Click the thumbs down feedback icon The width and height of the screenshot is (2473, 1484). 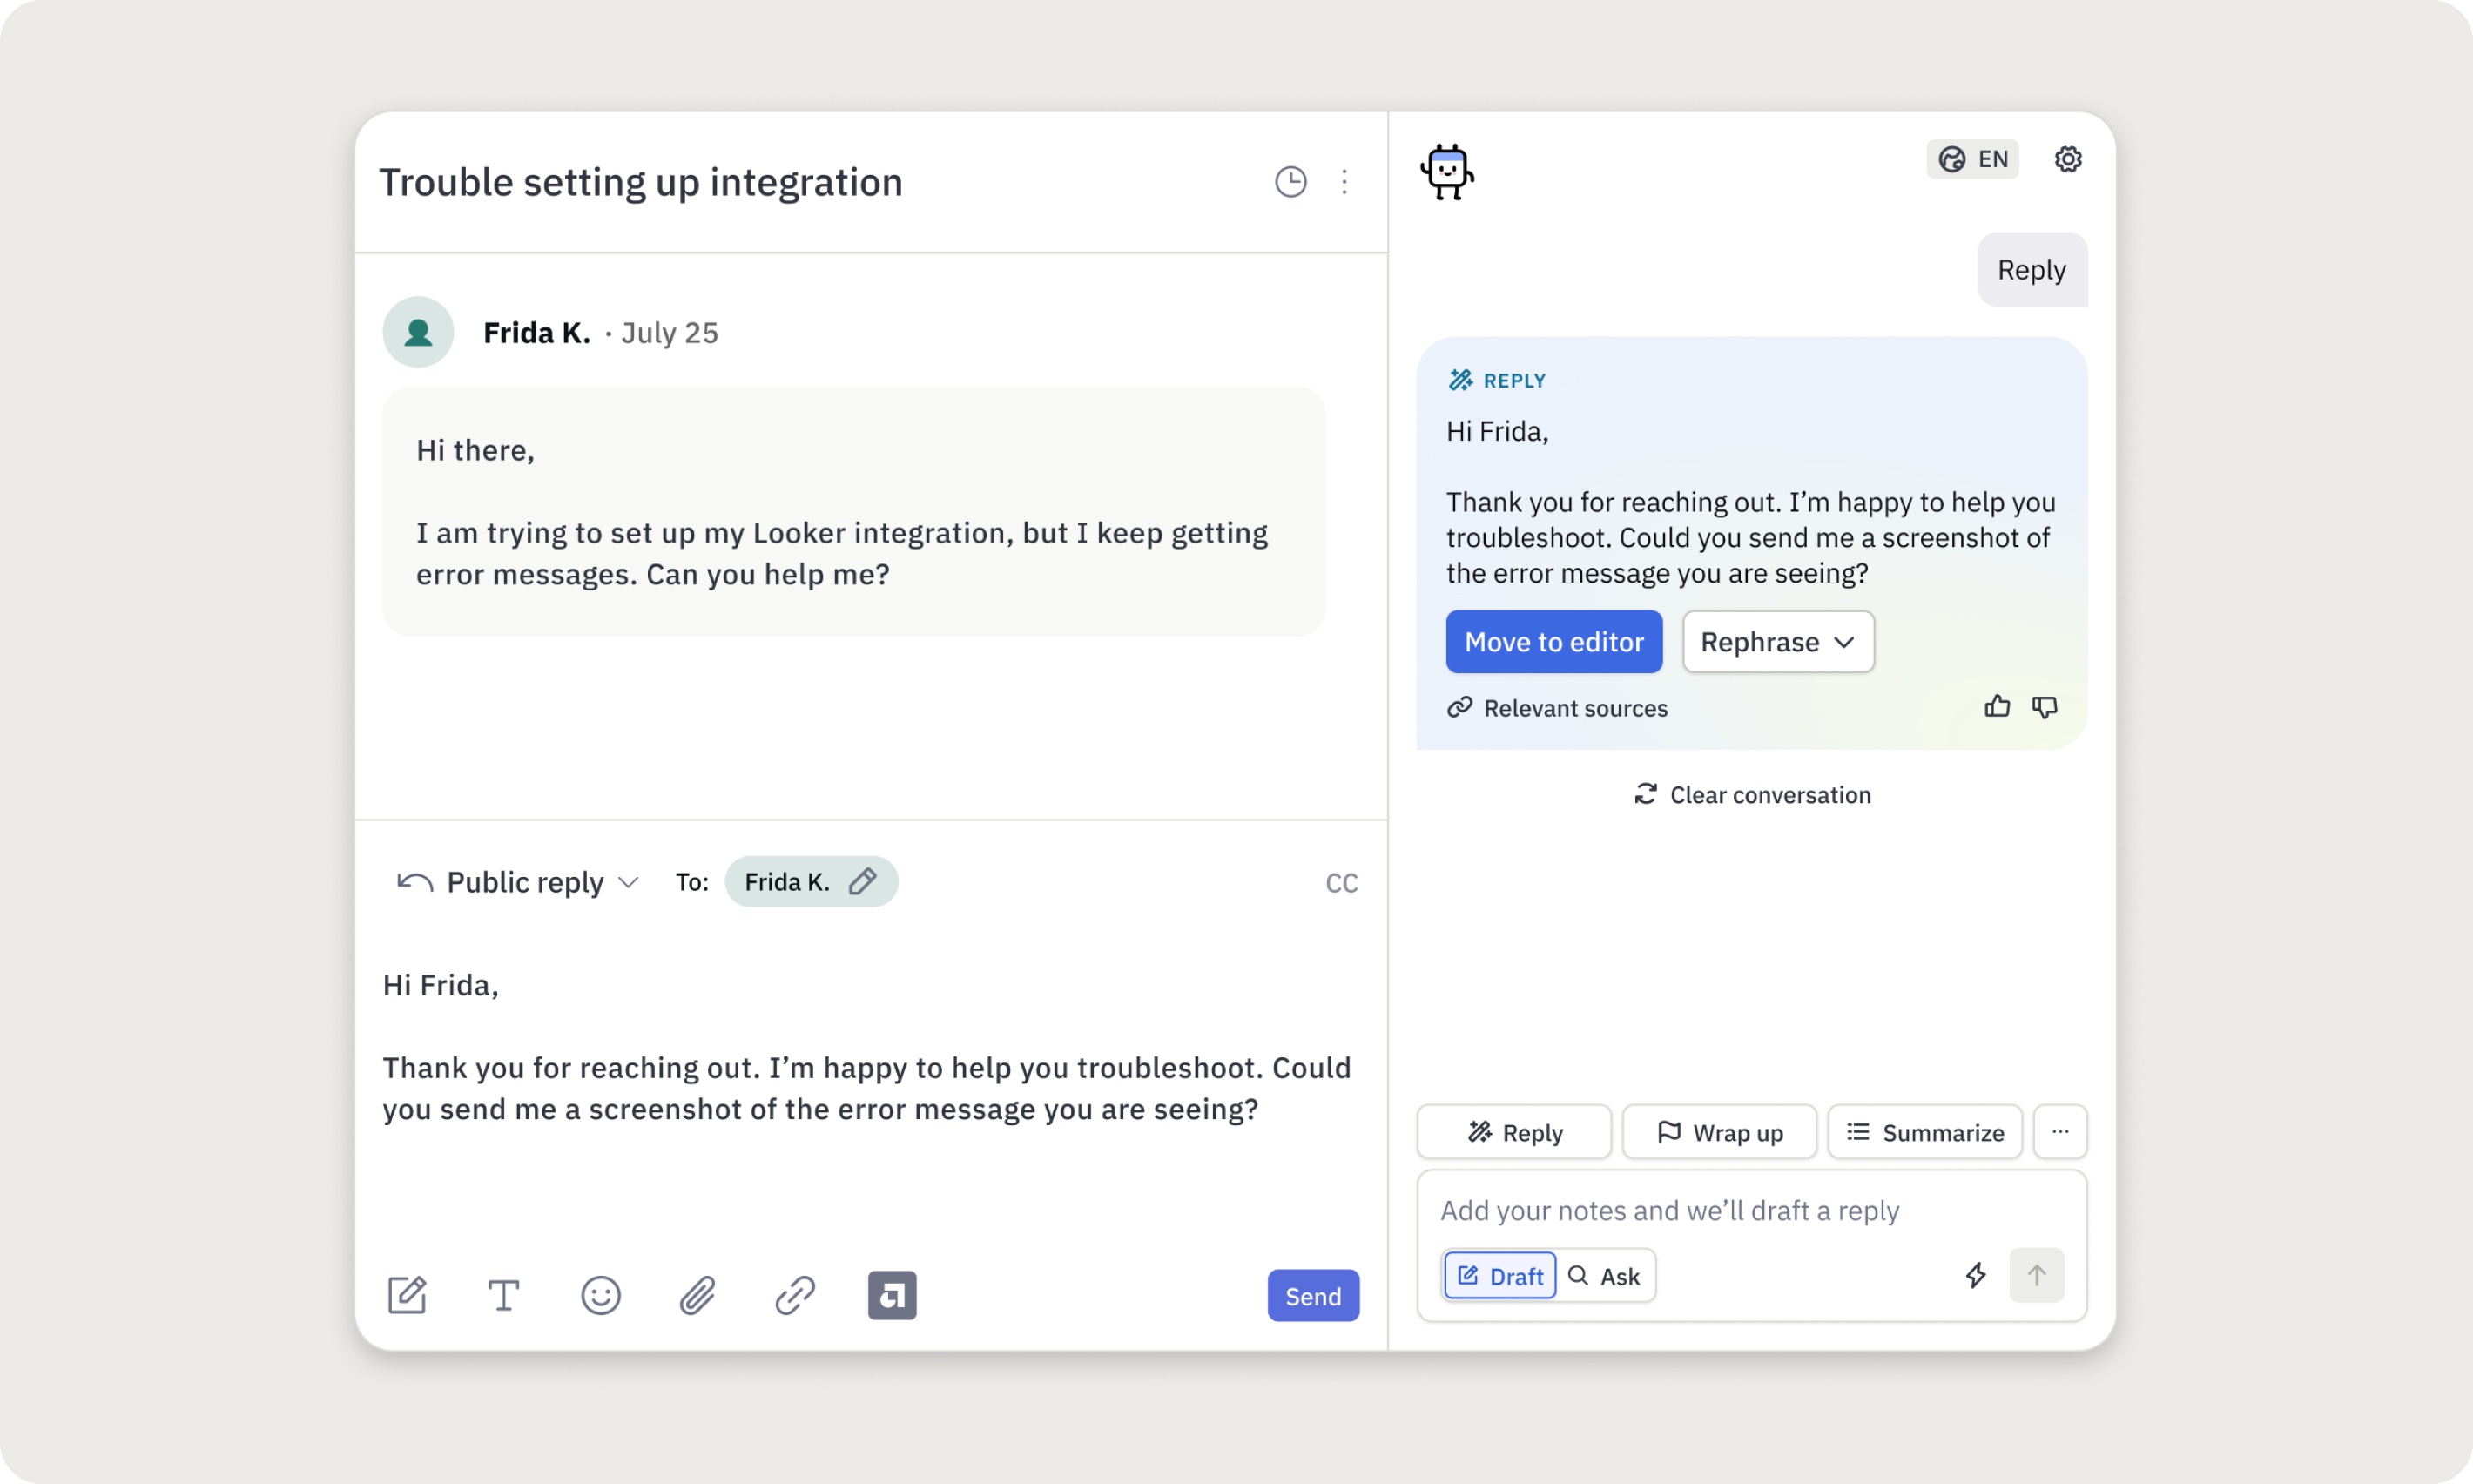tap(2045, 707)
